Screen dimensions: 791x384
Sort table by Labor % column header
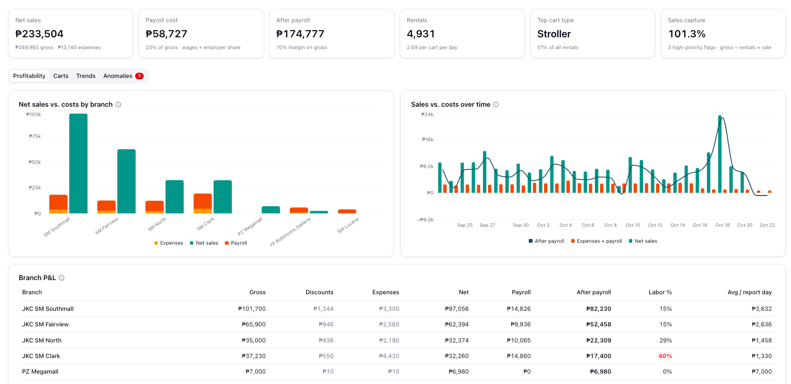pyautogui.click(x=660, y=292)
